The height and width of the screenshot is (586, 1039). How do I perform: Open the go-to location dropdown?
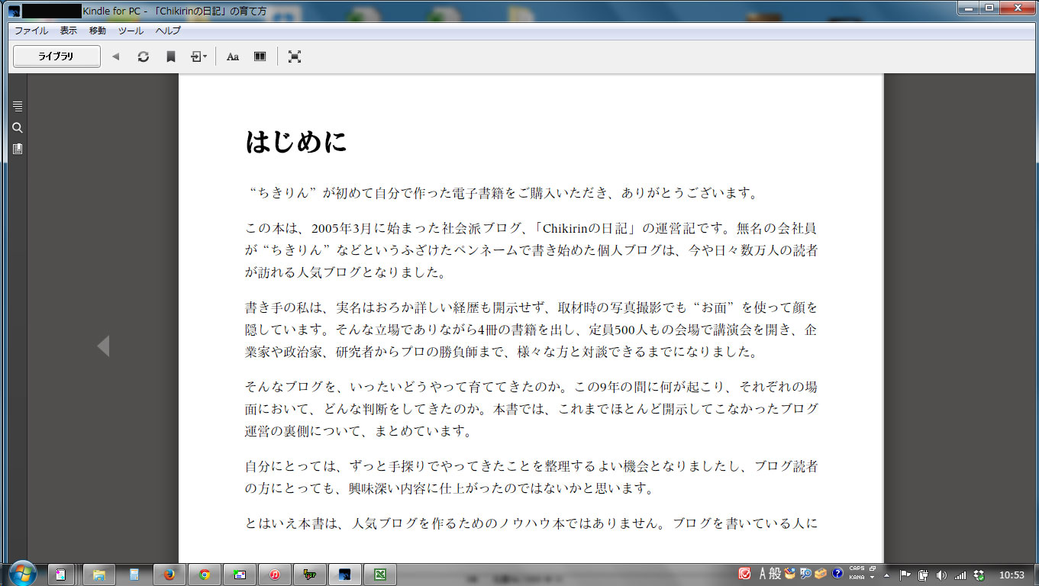198,56
